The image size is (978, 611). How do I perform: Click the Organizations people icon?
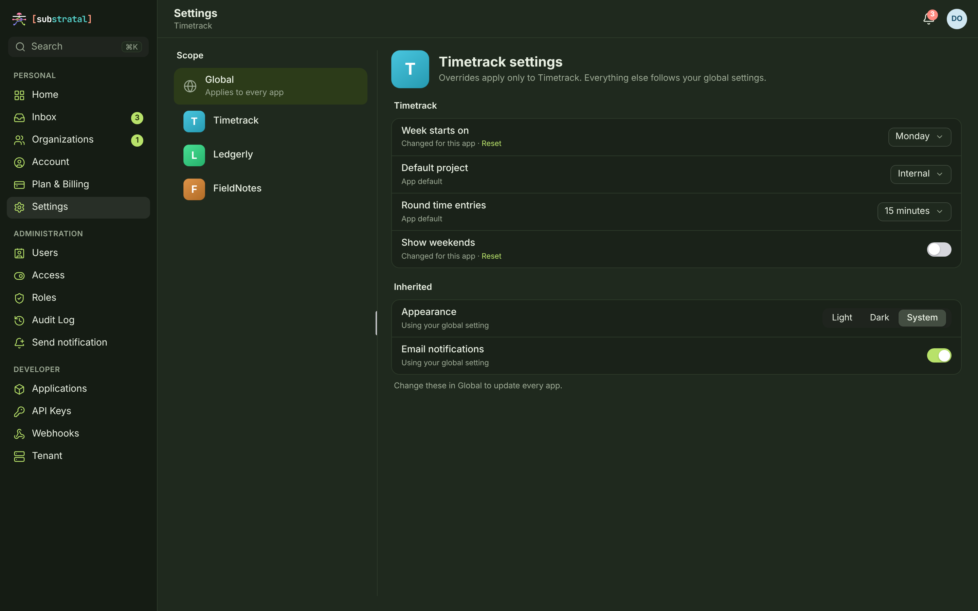point(19,140)
